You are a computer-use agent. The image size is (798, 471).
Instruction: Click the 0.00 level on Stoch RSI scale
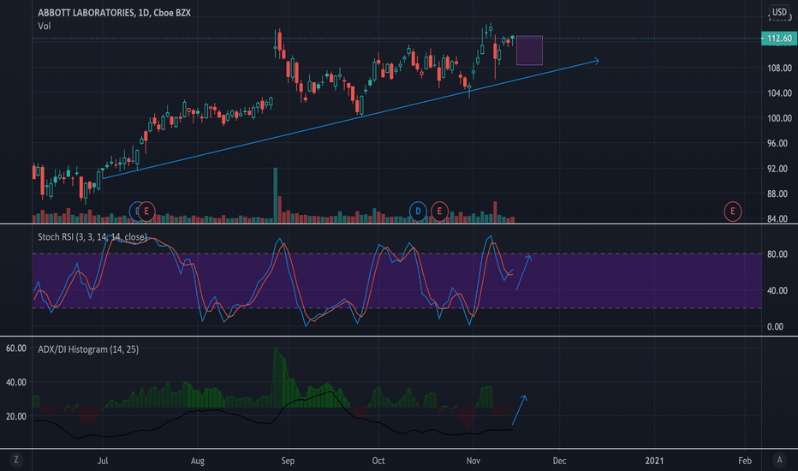(x=776, y=326)
